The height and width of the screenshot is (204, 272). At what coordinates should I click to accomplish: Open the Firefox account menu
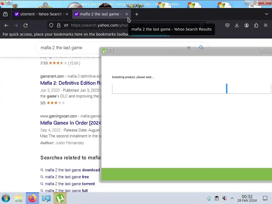tap(246, 25)
